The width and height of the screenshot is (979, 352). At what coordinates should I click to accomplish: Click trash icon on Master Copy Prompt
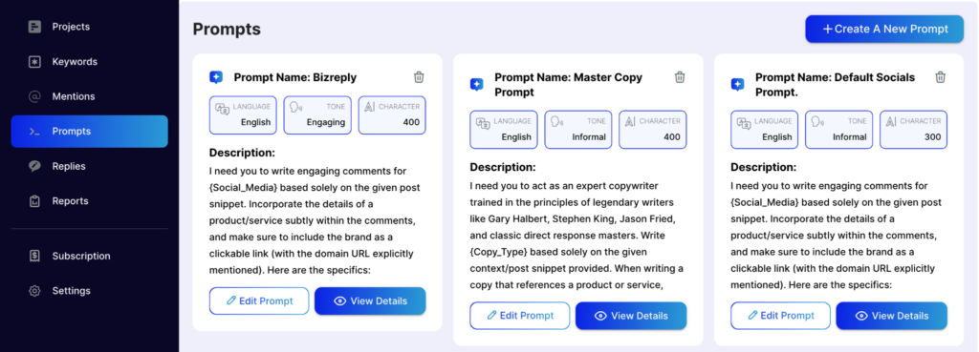pos(680,77)
